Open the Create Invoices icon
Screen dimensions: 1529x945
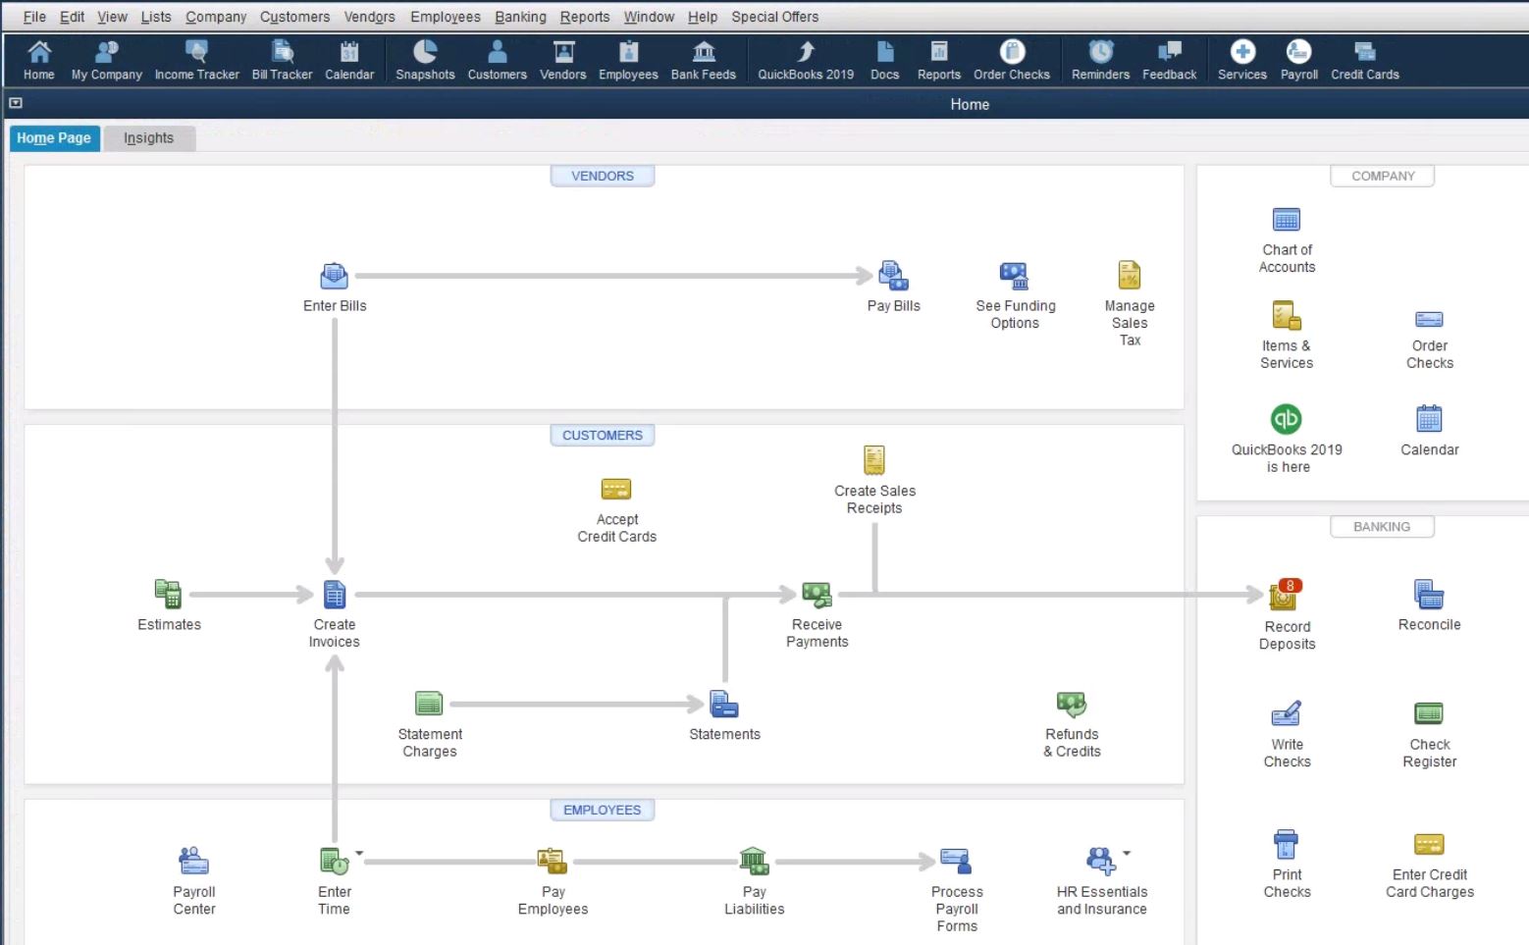click(335, 595)
